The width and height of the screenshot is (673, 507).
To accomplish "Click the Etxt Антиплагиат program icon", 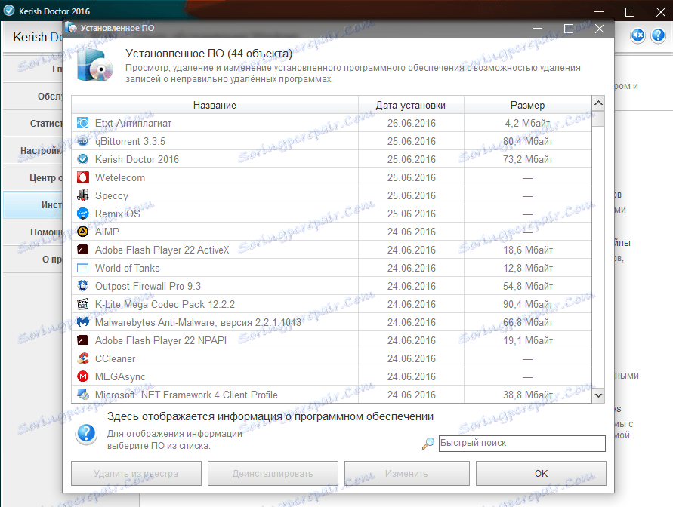I will [x=83, y=123].
